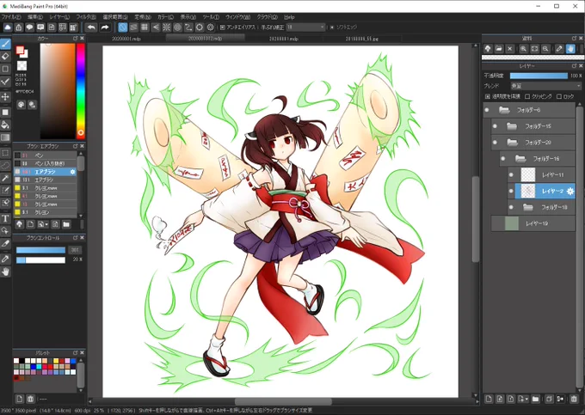Click the canvas vertical scrollbar
585x415 pixels.
[475, 219]
